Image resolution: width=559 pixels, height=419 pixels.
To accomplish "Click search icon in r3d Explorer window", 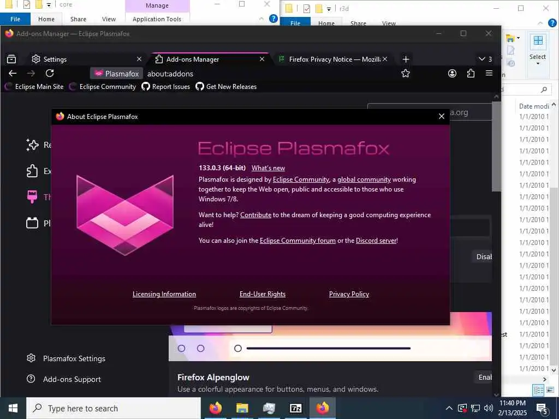I will coord(544,89).
